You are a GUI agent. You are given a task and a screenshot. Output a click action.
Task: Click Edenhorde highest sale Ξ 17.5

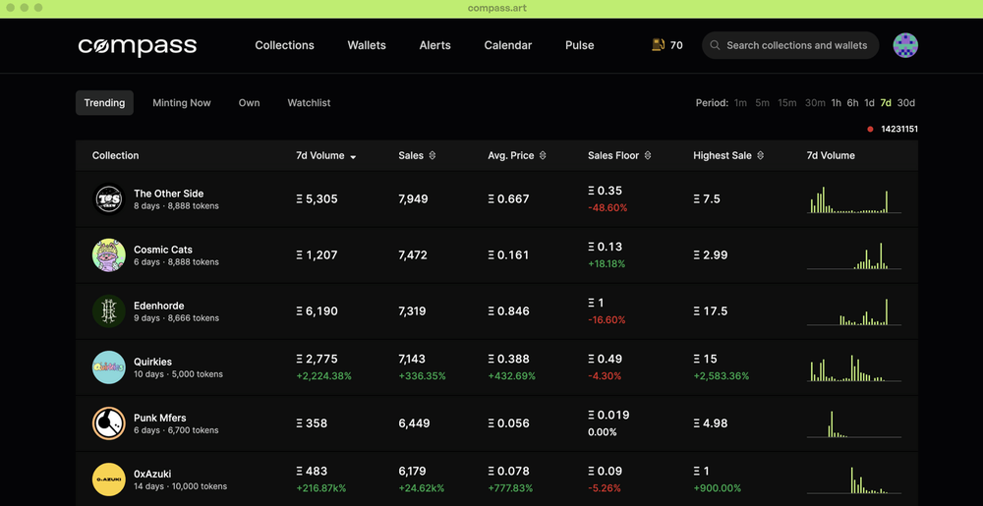point(711,311)
